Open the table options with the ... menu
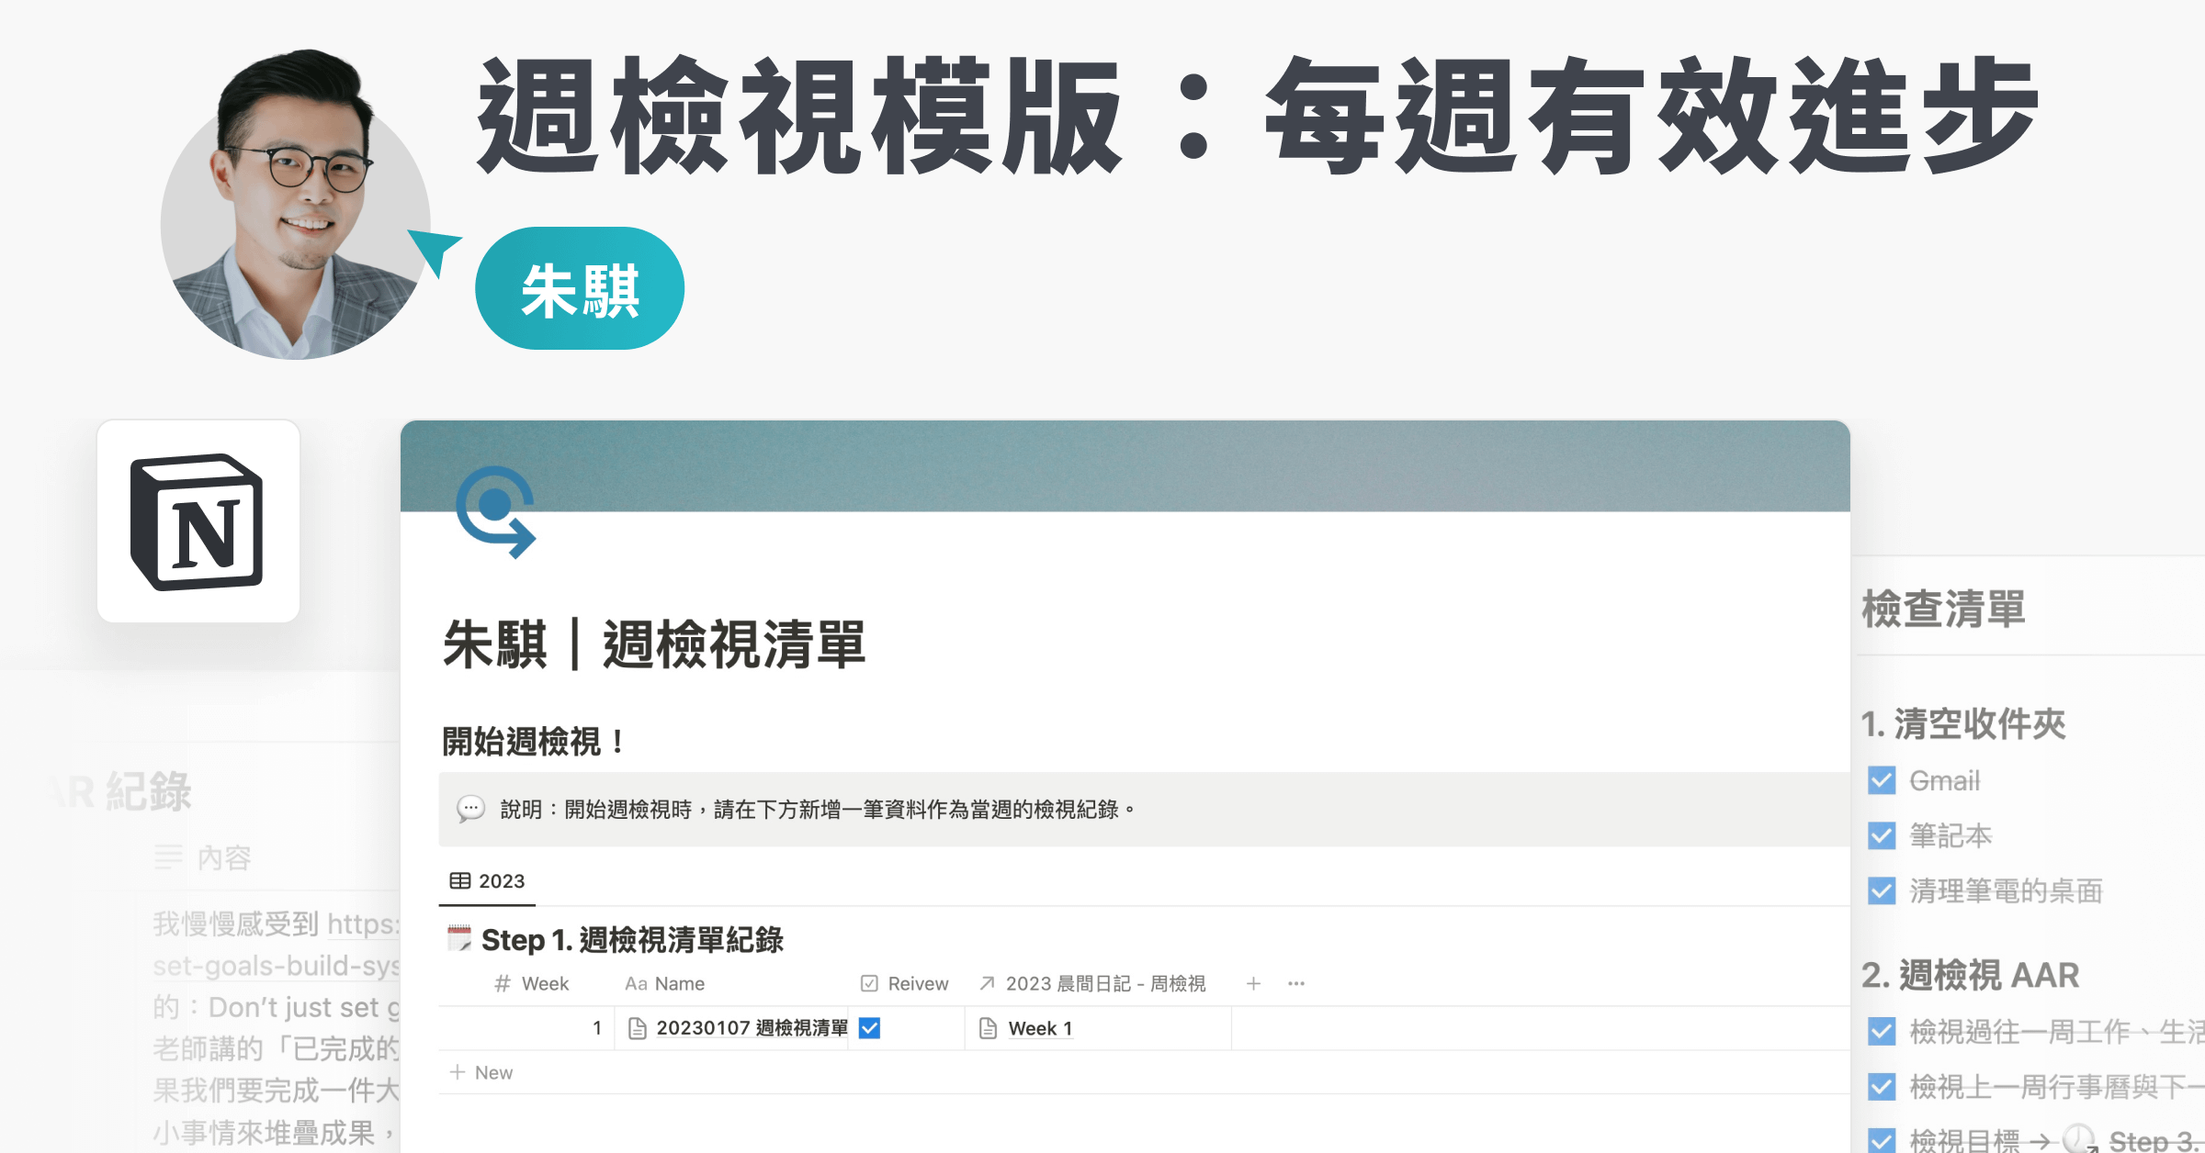This screenshot has width=2205, height=1153. point(1296,983)
